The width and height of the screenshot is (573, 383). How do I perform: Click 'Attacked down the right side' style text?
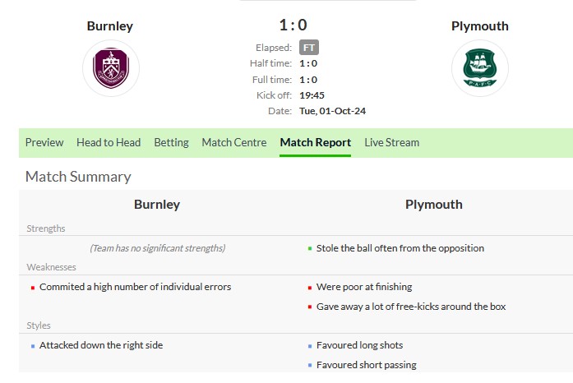point(101,345)
